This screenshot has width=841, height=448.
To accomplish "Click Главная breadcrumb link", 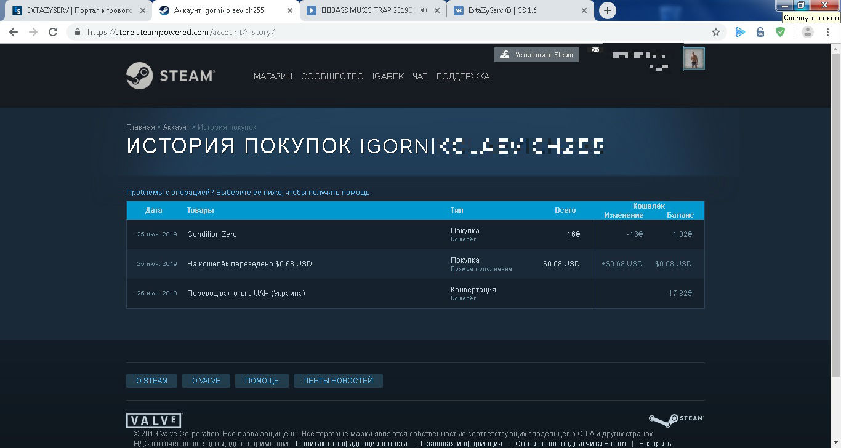I will click(140, 127).
